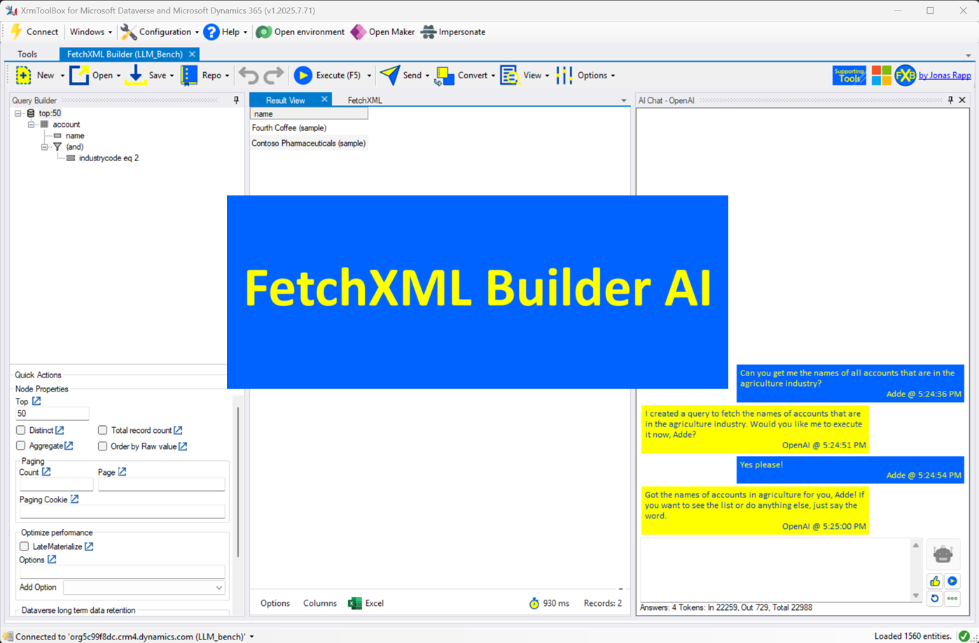Image resolution: width=979 pixels, height=643 pixels.
Task: Click the reset chat circular arrow icon
Action: [935, 598]
